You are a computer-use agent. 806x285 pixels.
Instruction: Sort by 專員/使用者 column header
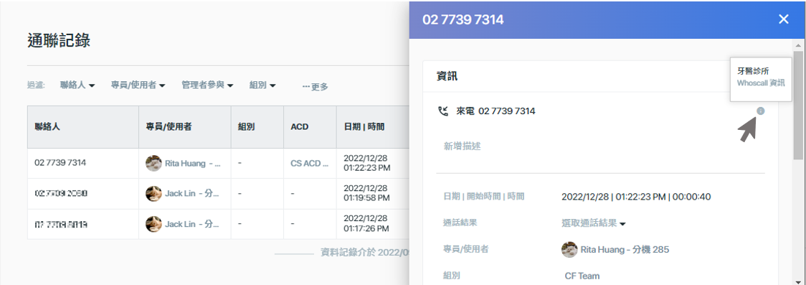185,127
